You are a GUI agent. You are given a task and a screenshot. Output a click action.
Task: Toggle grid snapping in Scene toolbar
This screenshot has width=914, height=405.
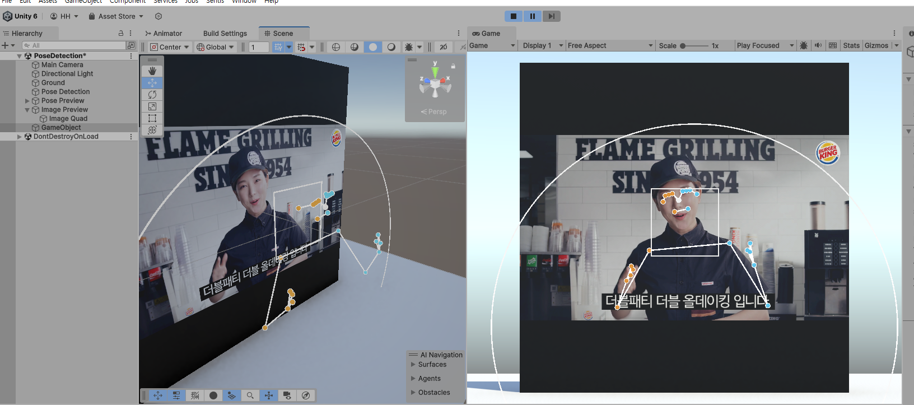pos(301,47)
